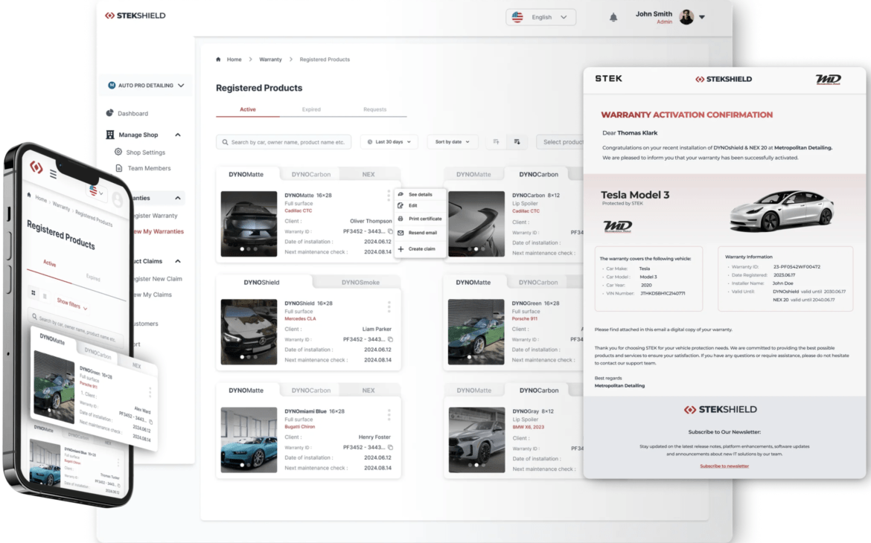Choose Create claim in the context menu

click(421, 249)
